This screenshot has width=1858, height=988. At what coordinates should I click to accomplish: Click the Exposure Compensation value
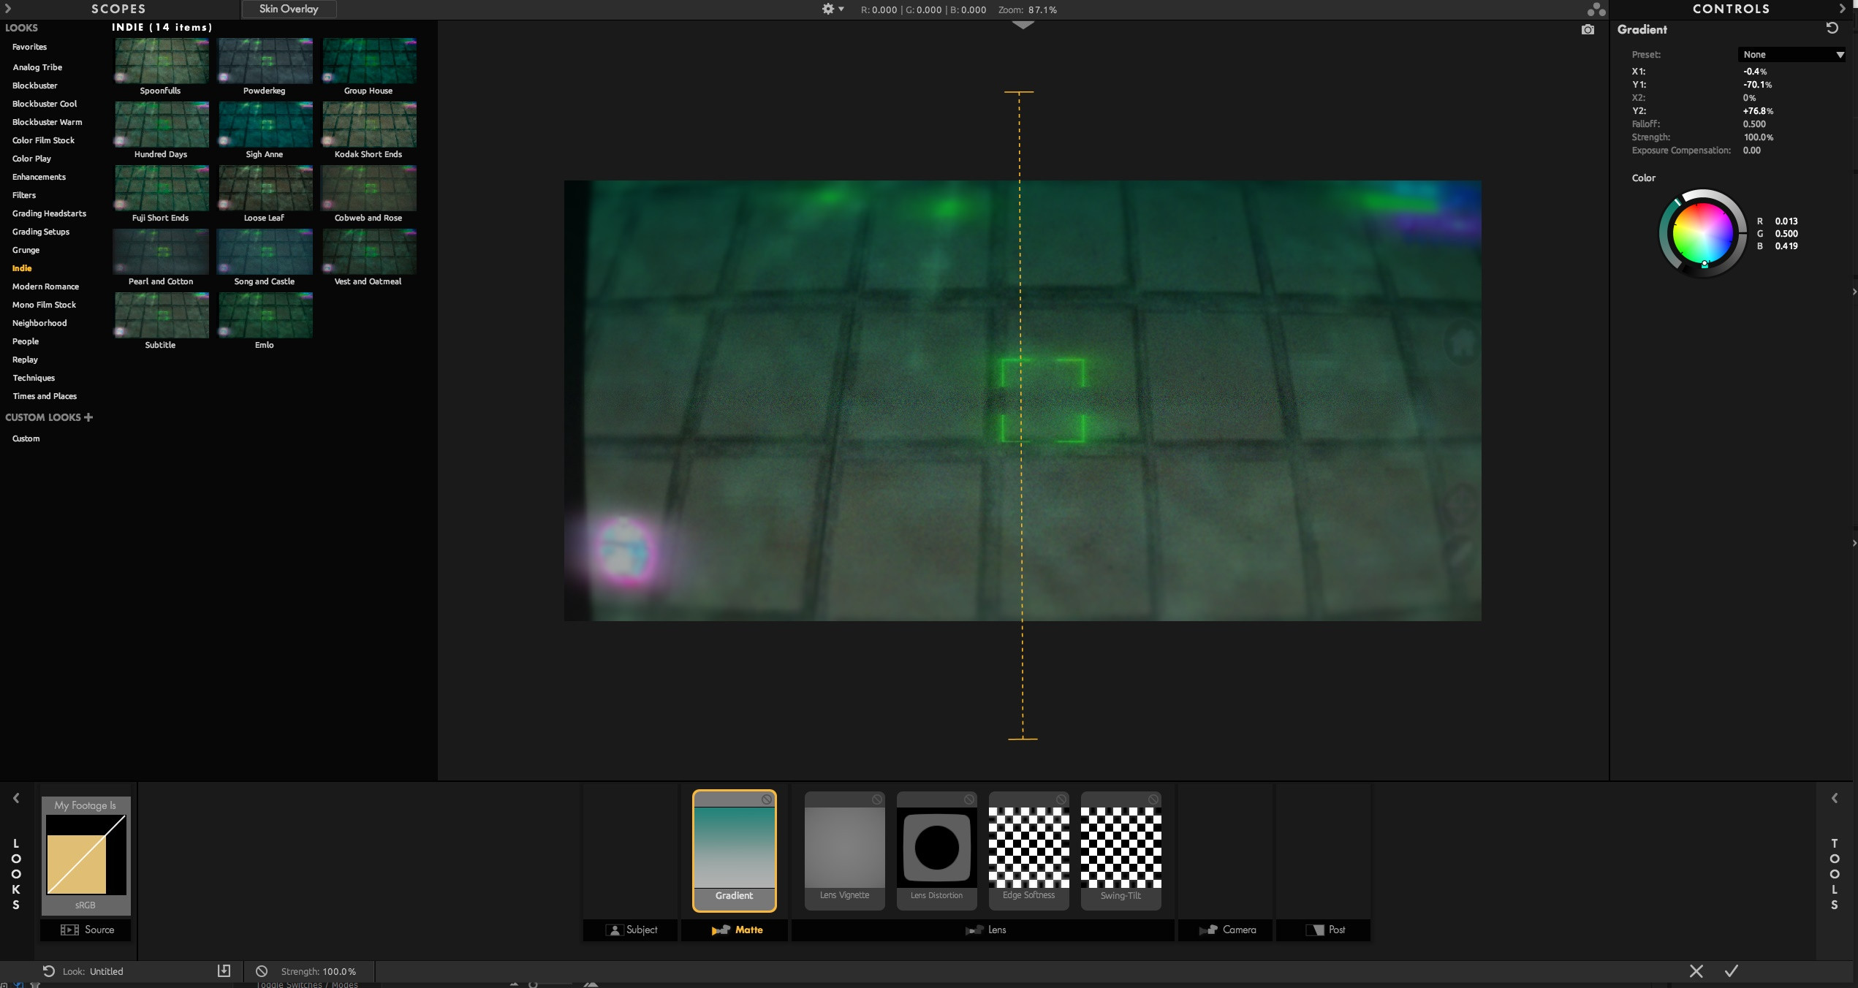[x=1751, y=151]
